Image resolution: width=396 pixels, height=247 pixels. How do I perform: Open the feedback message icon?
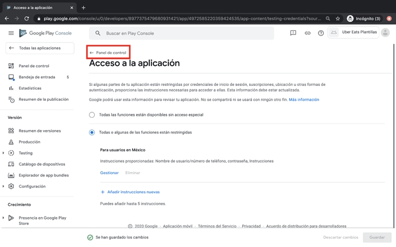coord(293,33)
